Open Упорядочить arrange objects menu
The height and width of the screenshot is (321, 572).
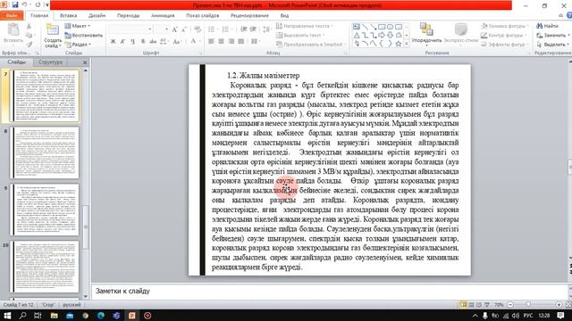(x=426, y=34)
